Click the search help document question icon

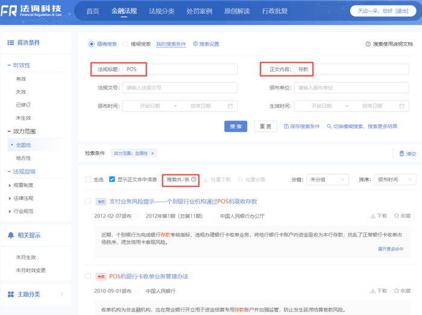coord(368,44)
